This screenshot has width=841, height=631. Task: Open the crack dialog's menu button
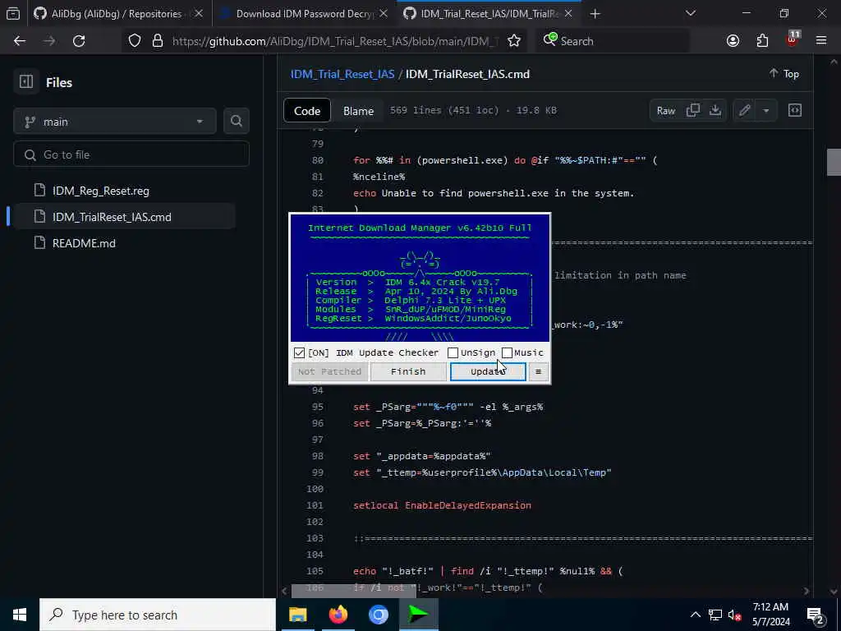coord(539,371)
